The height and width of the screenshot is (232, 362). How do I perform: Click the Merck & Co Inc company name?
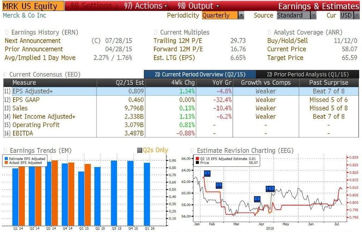(x=24, y=16)
